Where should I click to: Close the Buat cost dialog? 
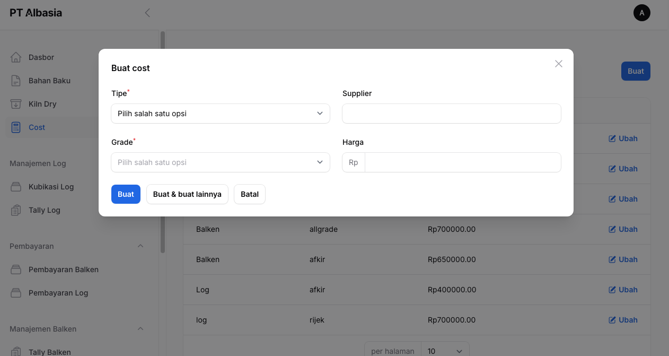558,64
